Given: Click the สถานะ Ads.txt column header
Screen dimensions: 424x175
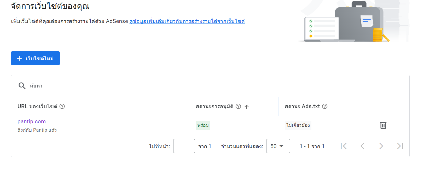Looking at the screenshot, I should (302, 106).
